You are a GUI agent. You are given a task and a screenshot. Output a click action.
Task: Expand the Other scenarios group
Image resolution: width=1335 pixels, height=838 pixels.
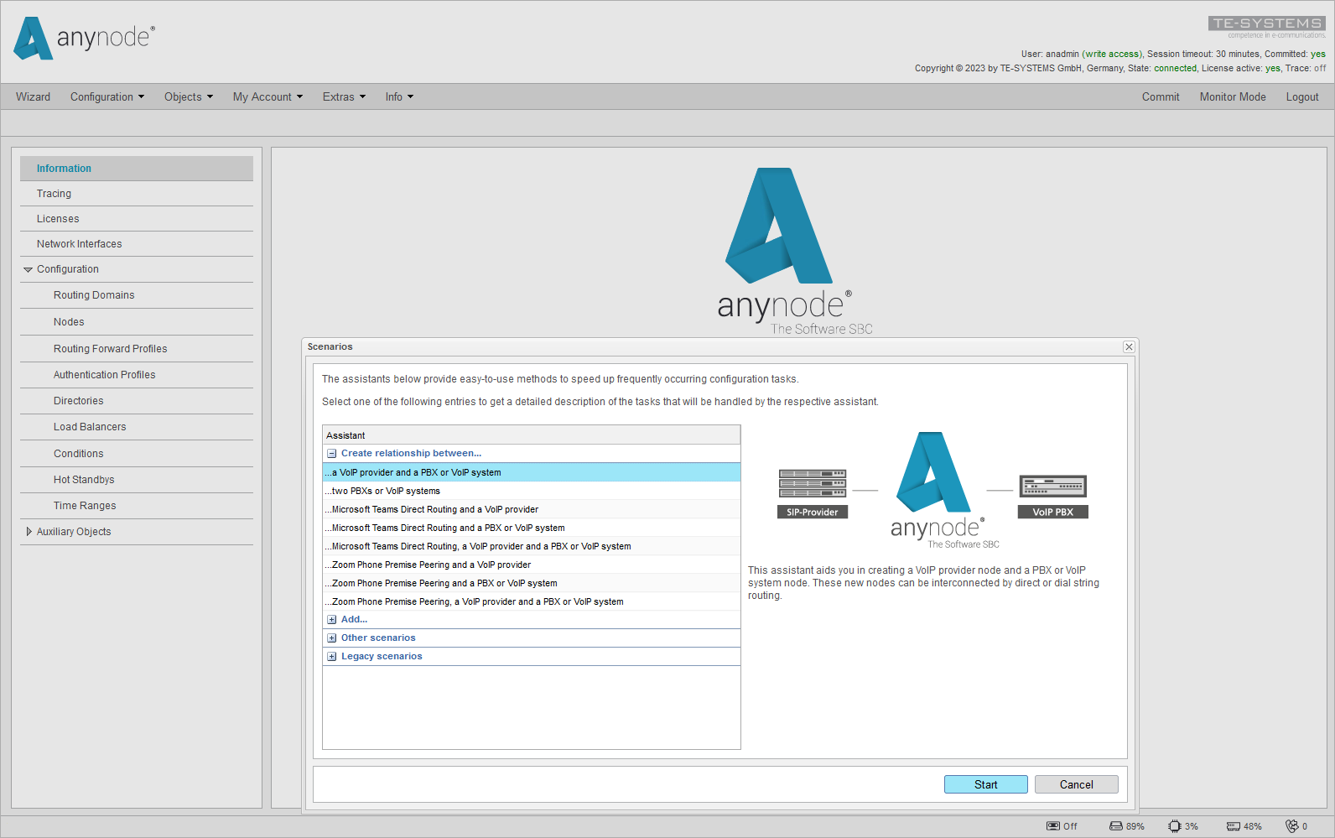point(332,638)
